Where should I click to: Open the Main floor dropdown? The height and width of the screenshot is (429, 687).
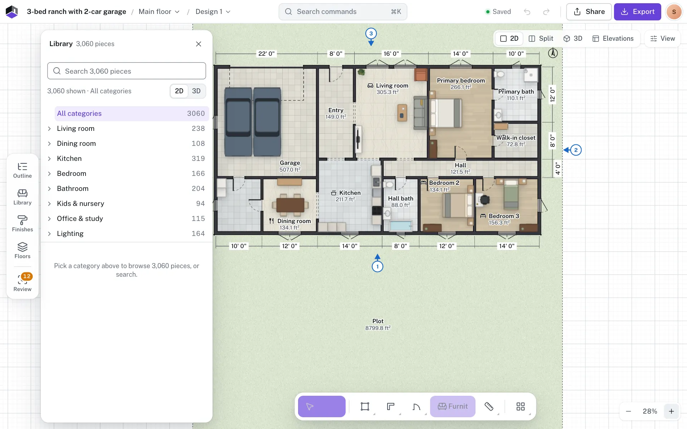coord(159,12)
